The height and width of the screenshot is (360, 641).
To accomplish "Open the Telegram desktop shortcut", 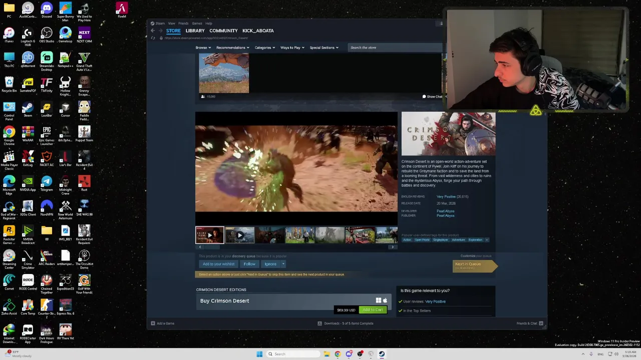I will point(47,184).
